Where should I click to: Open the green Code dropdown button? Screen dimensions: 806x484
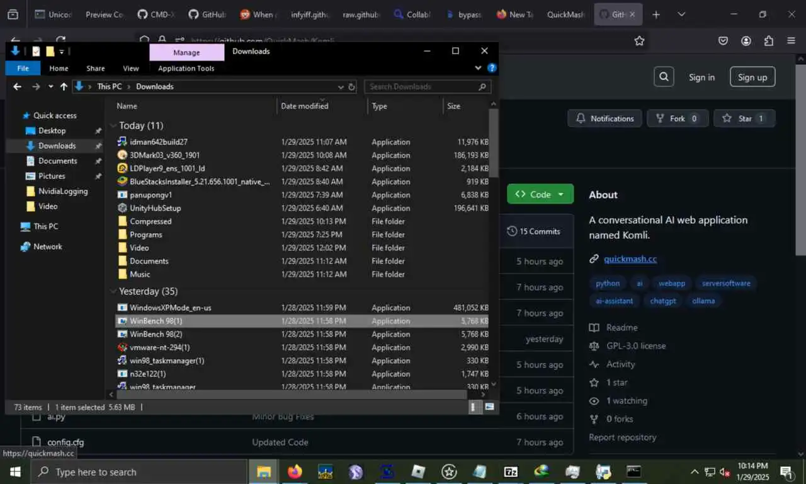(x=540, y=194)
